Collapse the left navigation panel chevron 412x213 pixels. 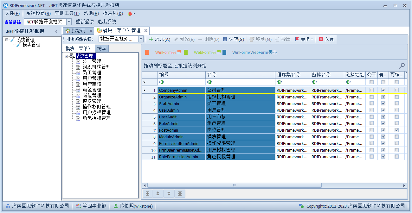click(x=56, y=31)
